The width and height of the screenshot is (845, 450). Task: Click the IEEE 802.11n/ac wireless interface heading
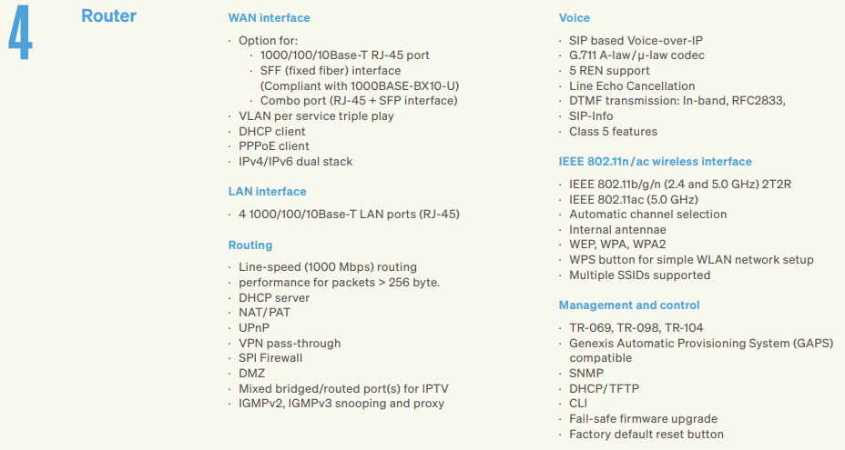coord(655,162)
